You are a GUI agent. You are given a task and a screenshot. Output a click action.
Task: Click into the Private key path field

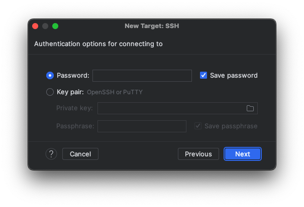171,108
